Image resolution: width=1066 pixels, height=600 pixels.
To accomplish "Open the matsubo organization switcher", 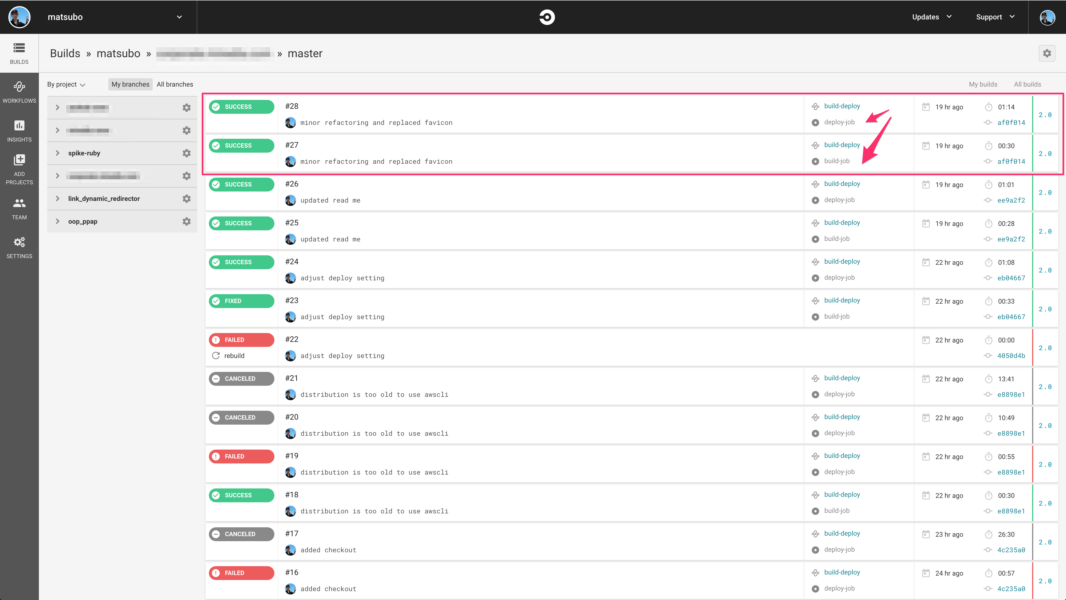I will coord(179,17).
